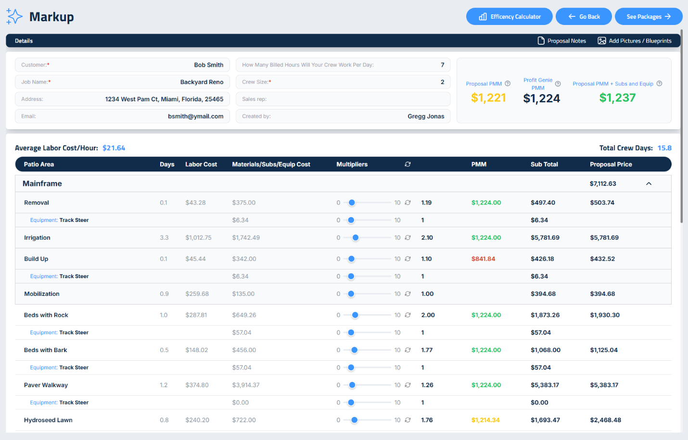The height and width of the screenshot is (440, 688).
Task: Collapse the Mainframe section
Action: (649, 183)
